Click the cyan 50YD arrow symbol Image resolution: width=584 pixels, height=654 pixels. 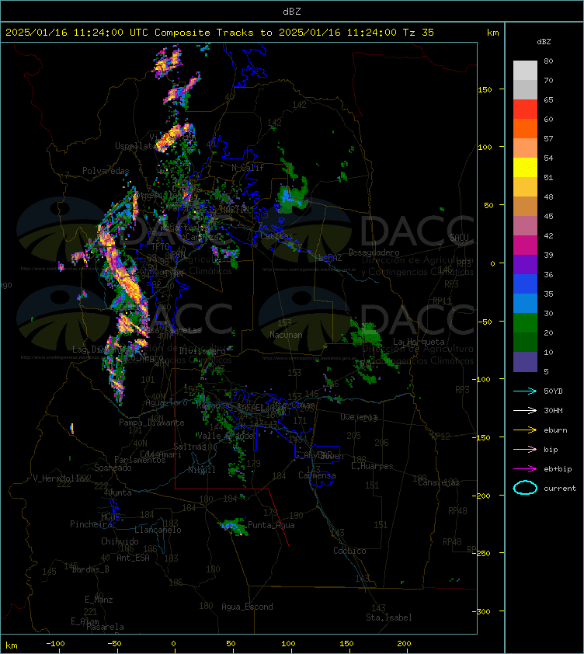(525, 391)
